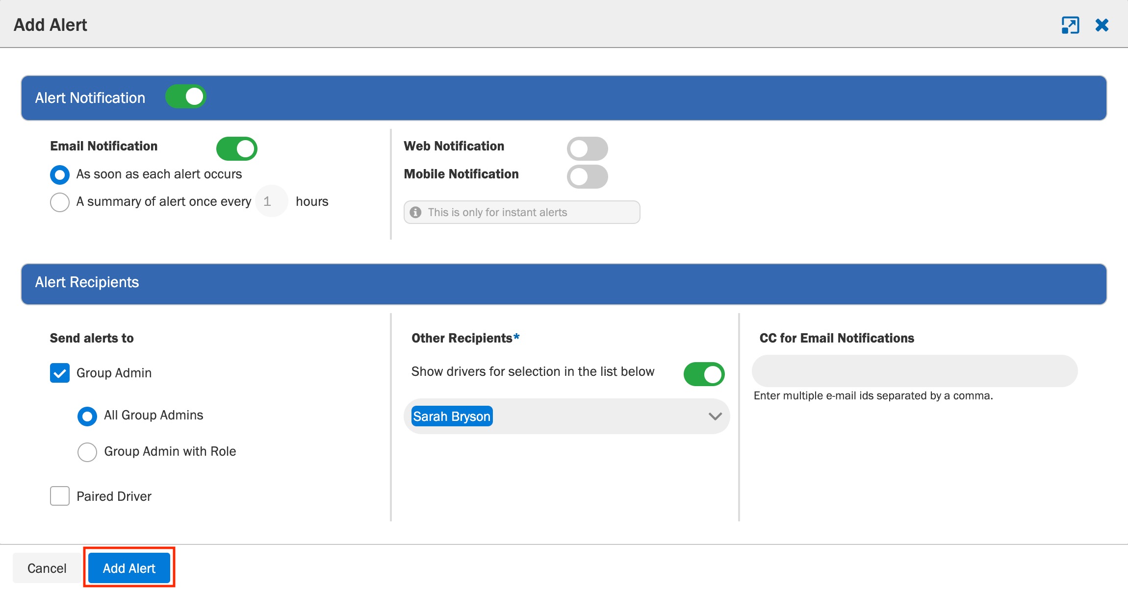Click the Sarah Bryson recipient tag
Image resolution: width=1128 pixels, height=589 pixels.
pos(452,416)
